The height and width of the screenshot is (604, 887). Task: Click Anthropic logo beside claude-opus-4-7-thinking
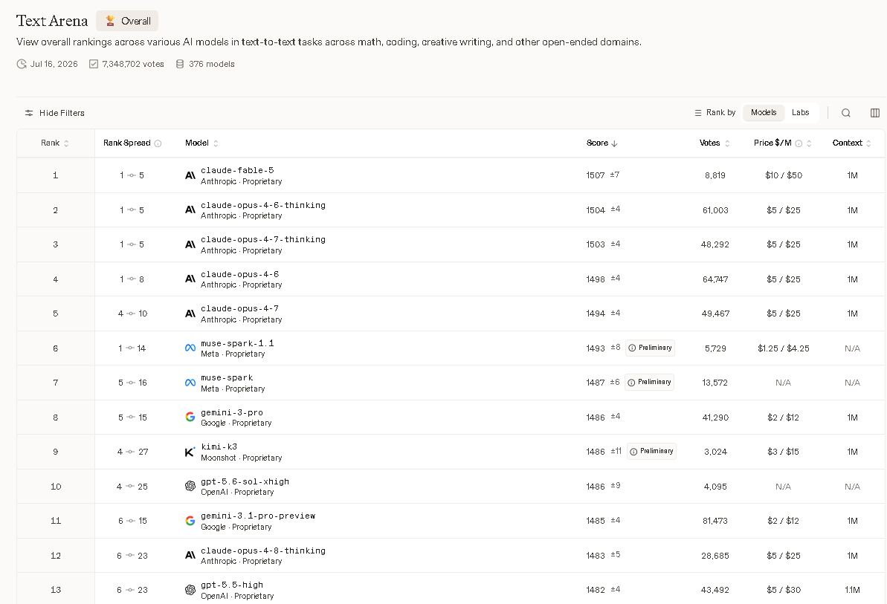click(x=190, y=244)
